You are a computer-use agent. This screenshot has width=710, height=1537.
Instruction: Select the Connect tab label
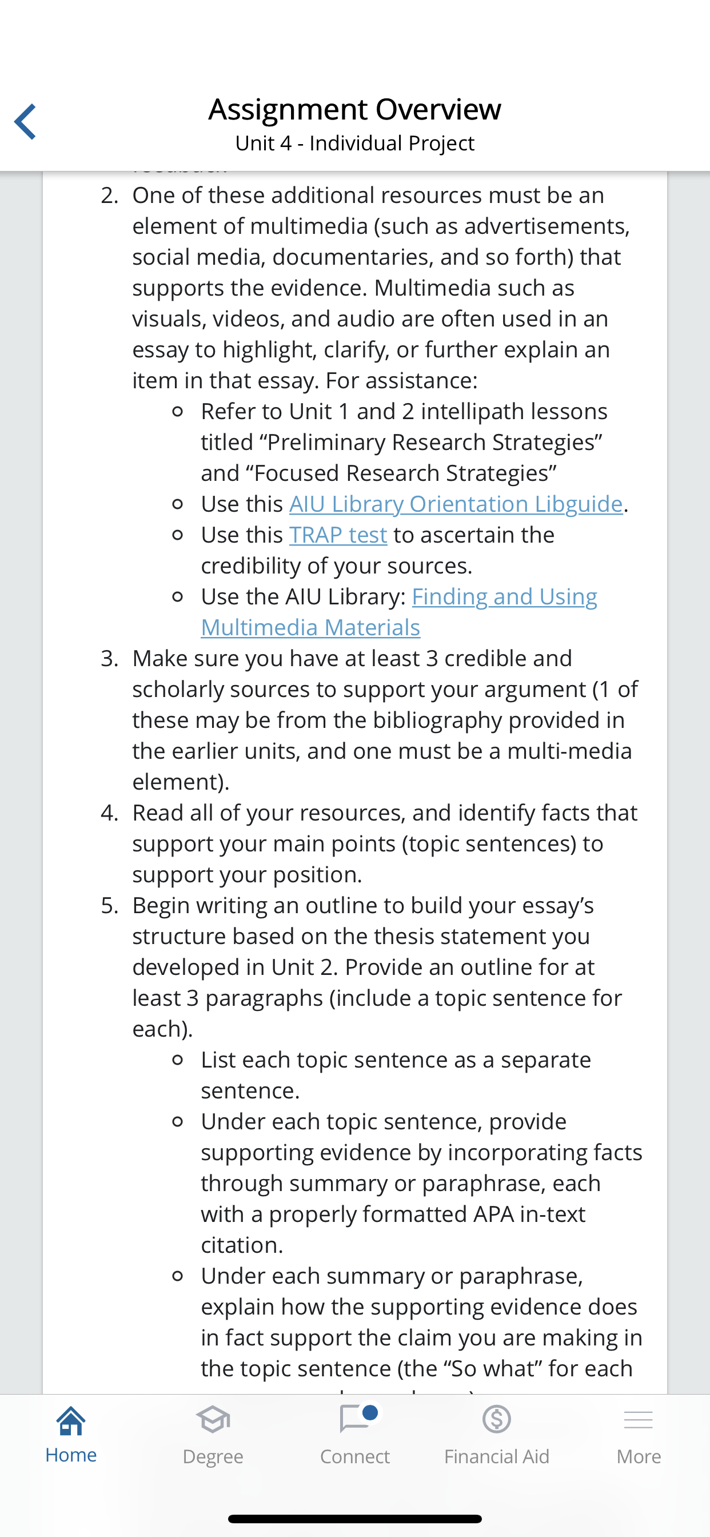(355, 1456)
